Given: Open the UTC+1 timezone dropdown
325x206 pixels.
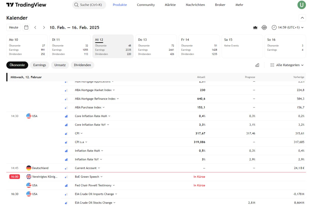Looking at the screenshot, I should click(x=287, y=27).
